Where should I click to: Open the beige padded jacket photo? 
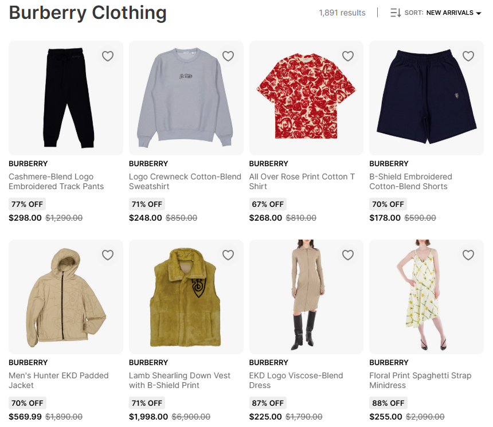coord(65,298)
